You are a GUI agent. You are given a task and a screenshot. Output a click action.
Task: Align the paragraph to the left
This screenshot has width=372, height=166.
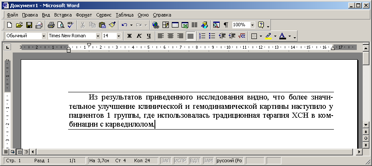pos(161,36)
